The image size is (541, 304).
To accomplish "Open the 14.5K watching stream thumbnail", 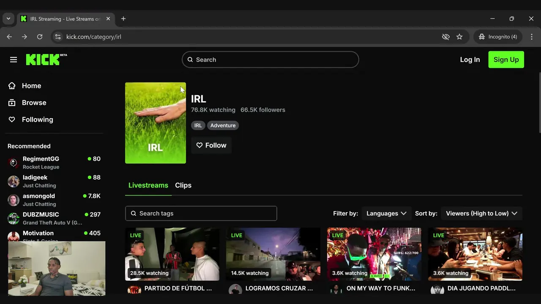I will pyautogui.click(x=273, y=254).
